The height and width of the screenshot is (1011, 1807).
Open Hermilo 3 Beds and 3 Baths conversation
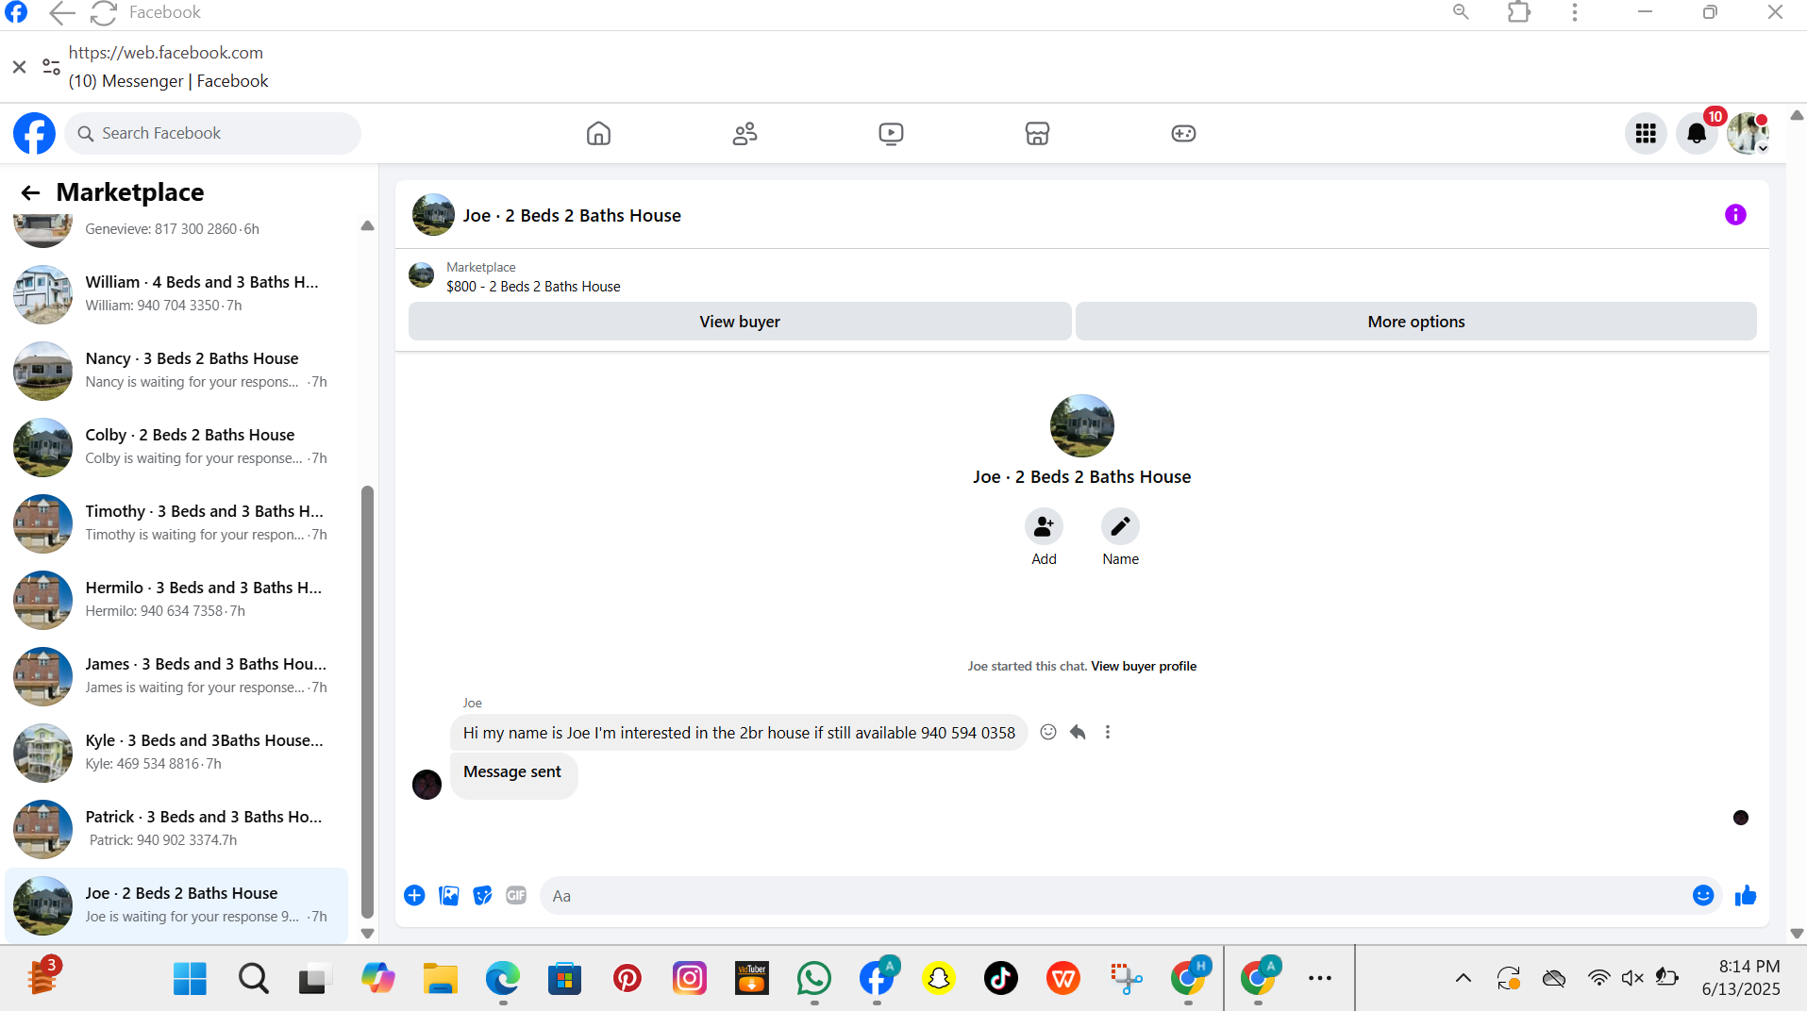point(176,599)
